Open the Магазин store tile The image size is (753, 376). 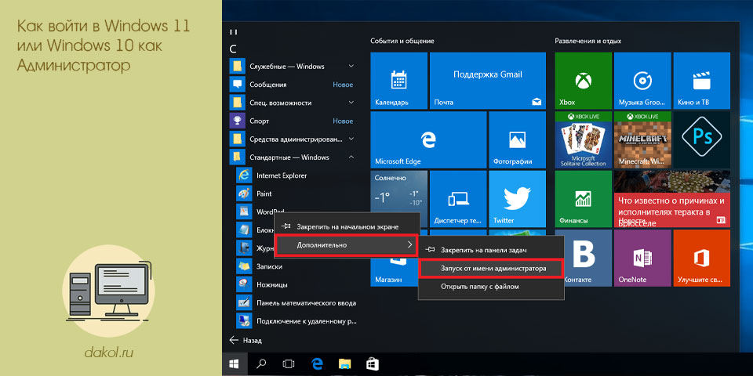[x=394, y=273]
